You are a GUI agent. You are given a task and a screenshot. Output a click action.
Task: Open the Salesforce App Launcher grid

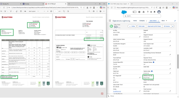click(110, 21)
